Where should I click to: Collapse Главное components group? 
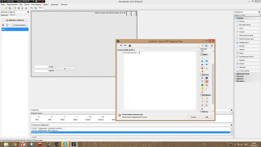pyautogui.click(x=247, y=18)
